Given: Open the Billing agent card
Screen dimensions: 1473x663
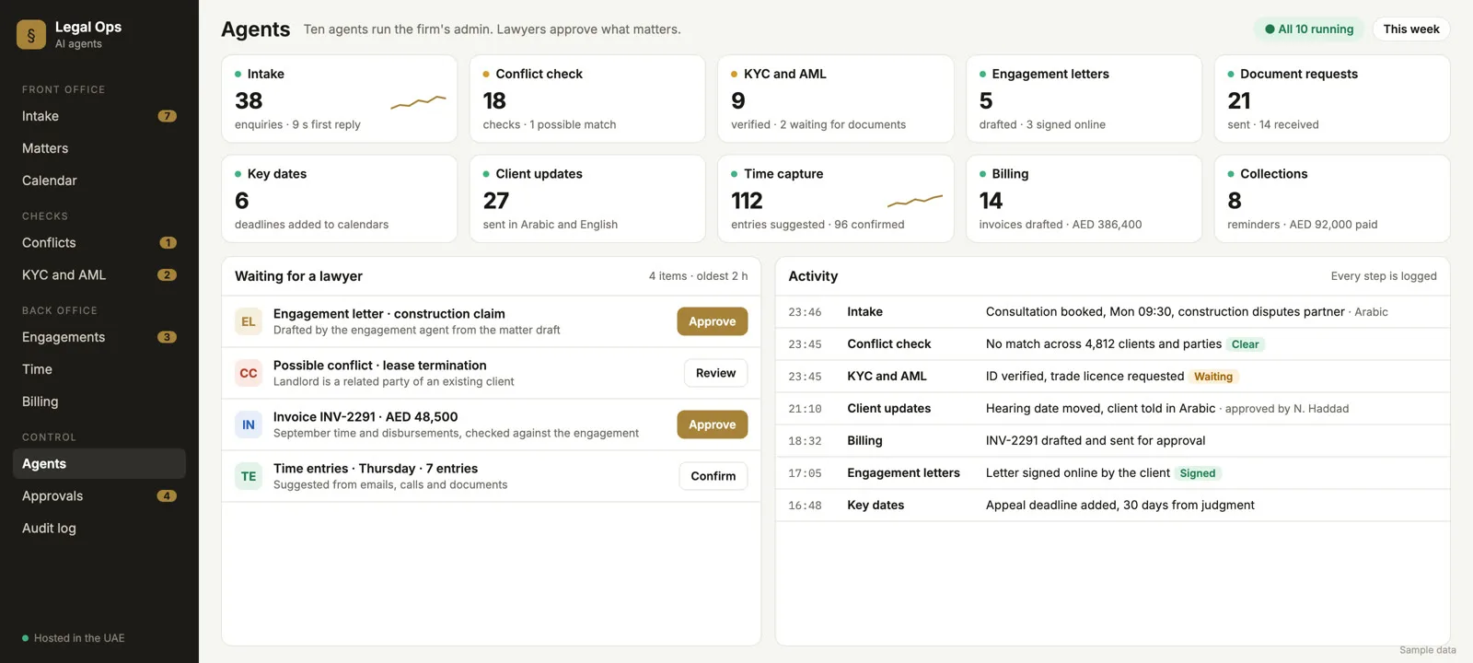Looking at the screenshot, I should (1084, 199).
